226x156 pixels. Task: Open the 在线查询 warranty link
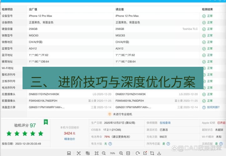165,123
